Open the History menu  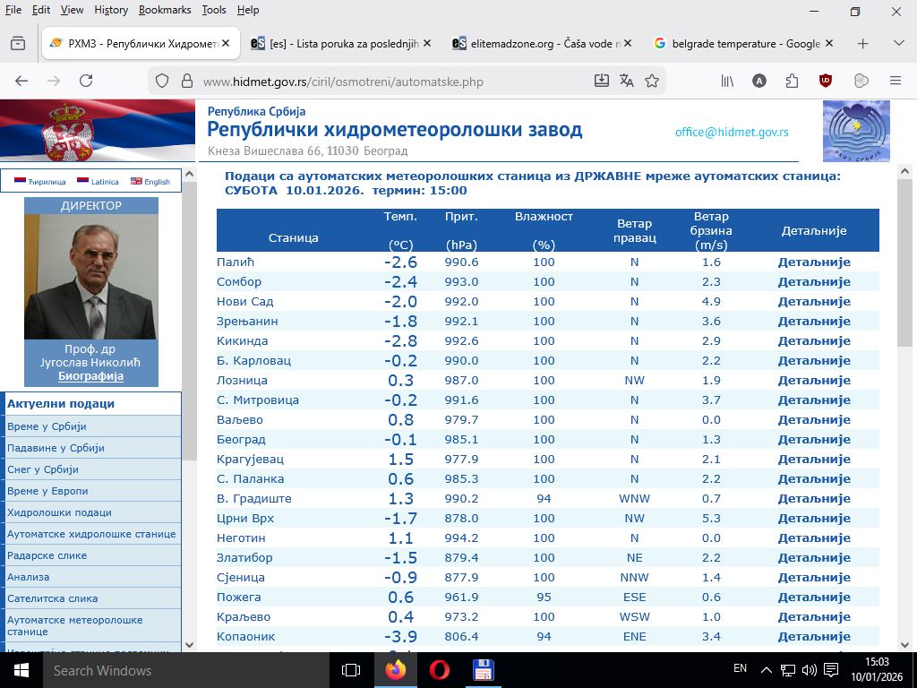(x=111, y=10)
